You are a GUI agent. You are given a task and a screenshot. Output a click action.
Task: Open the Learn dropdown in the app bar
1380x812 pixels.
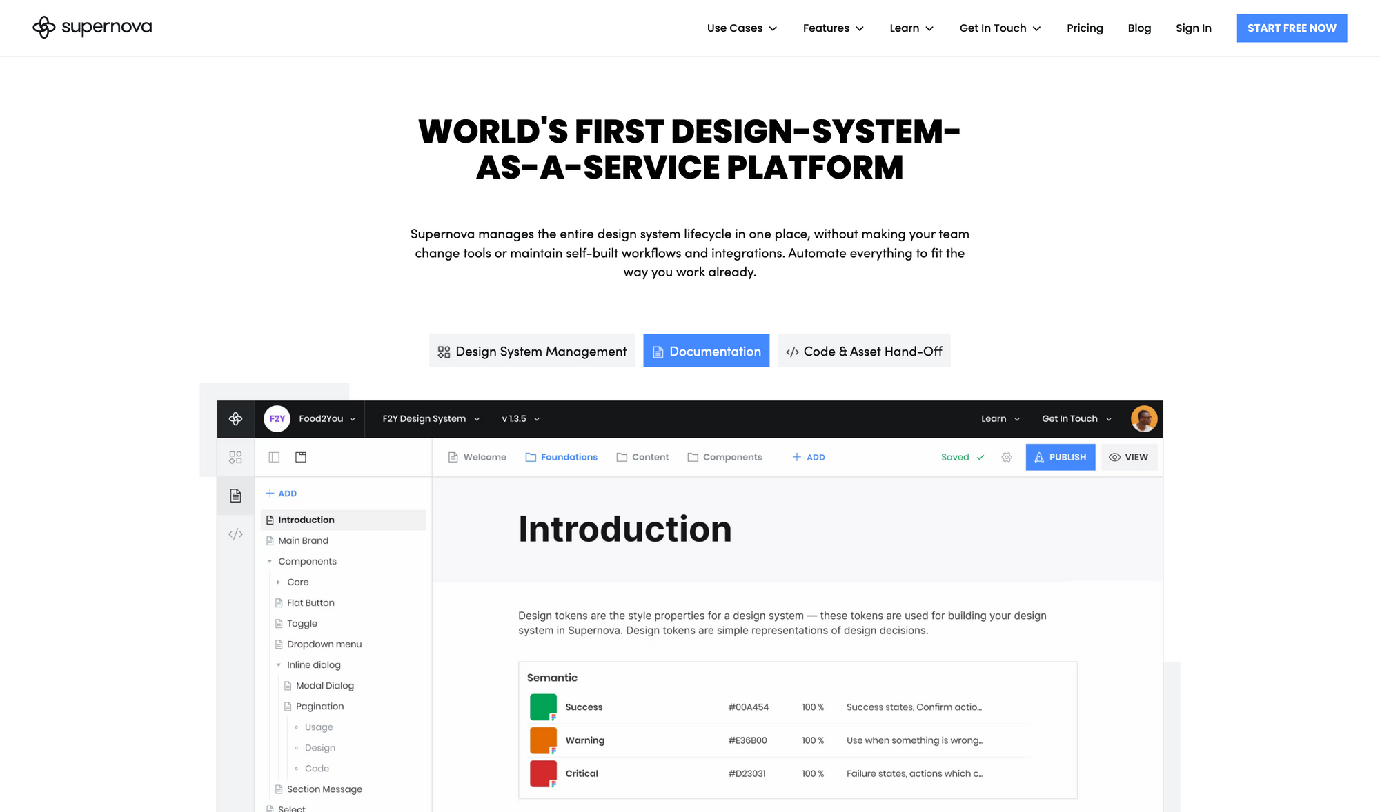(1000, 418)
